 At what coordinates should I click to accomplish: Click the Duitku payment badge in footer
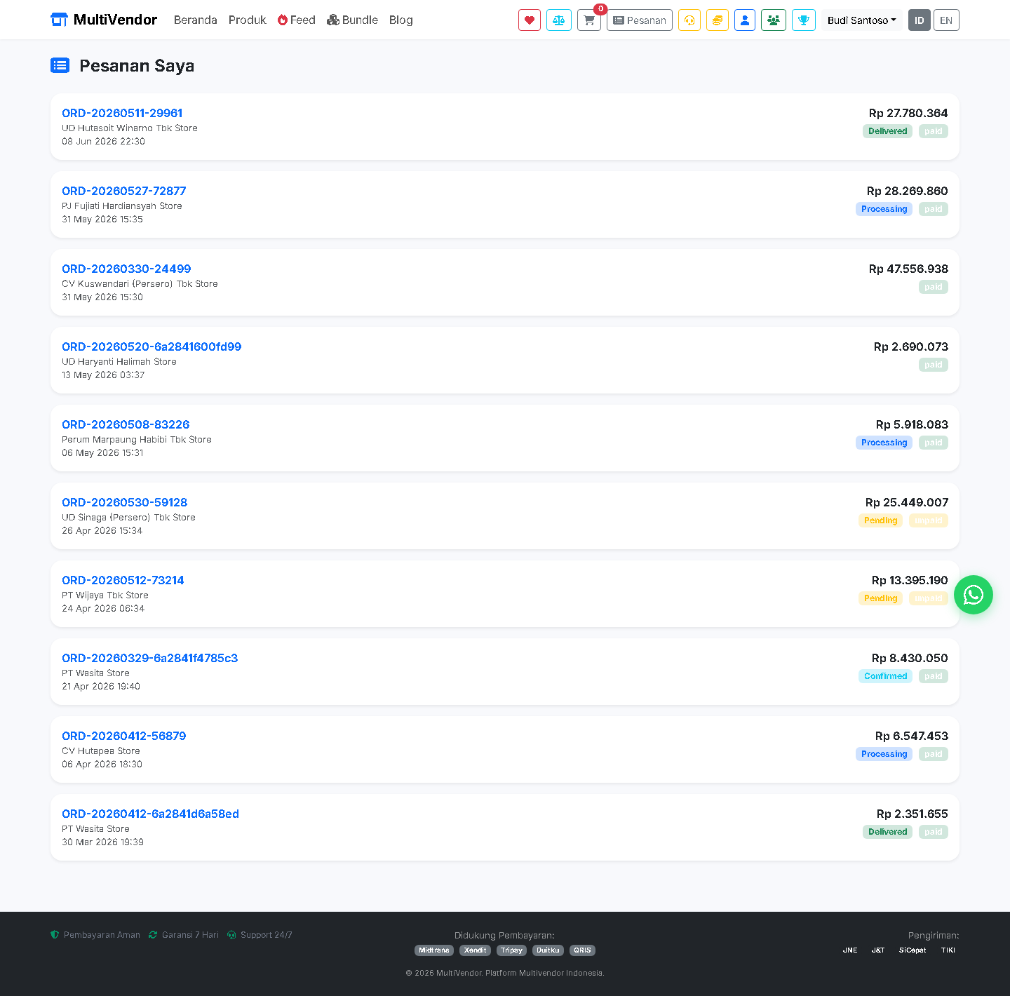548,950
